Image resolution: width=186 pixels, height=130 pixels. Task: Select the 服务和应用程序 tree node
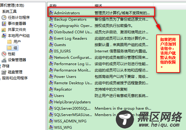tap(15, 78)
